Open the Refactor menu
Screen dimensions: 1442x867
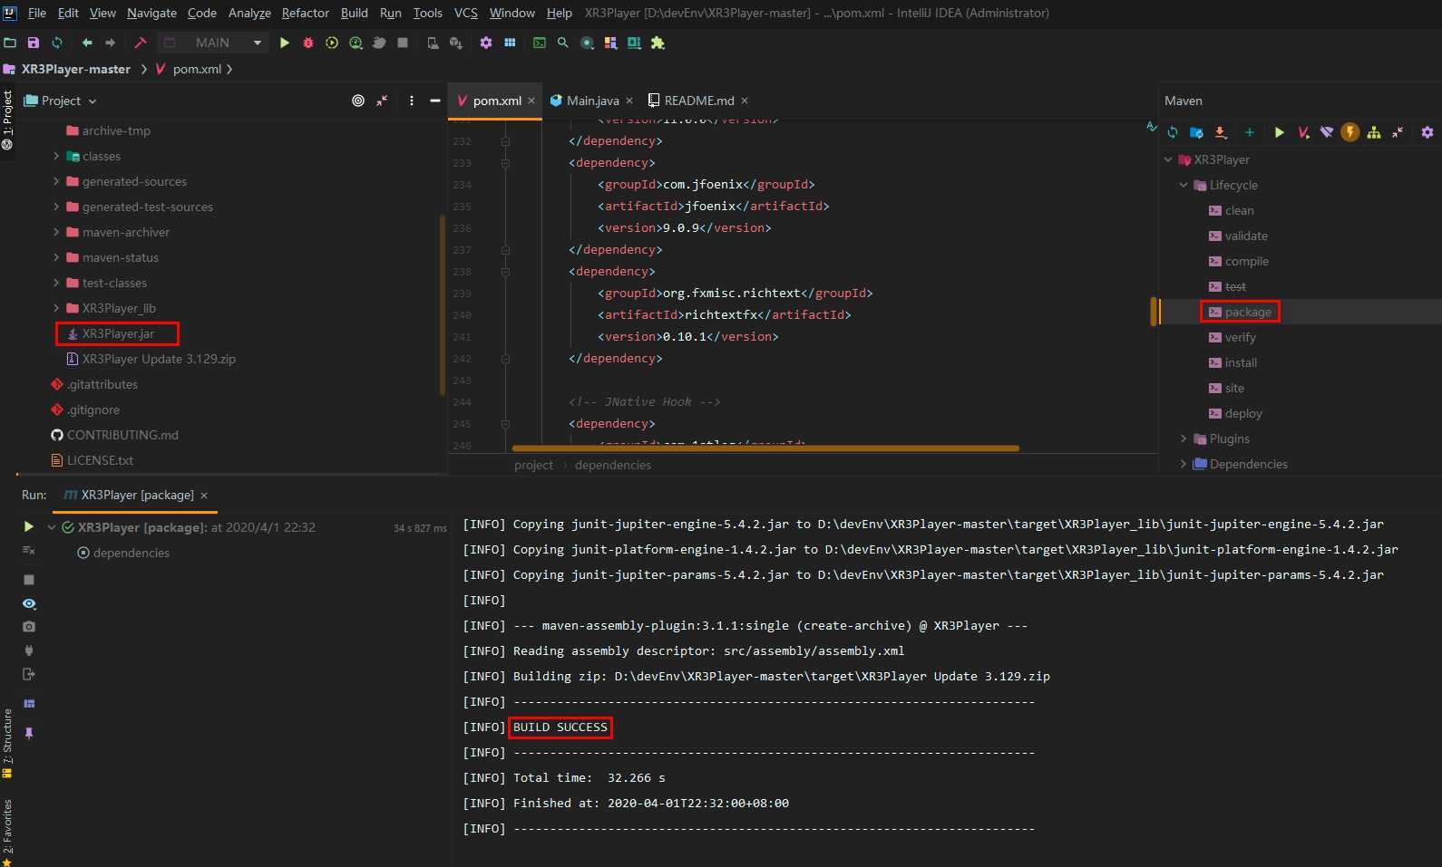306,13
